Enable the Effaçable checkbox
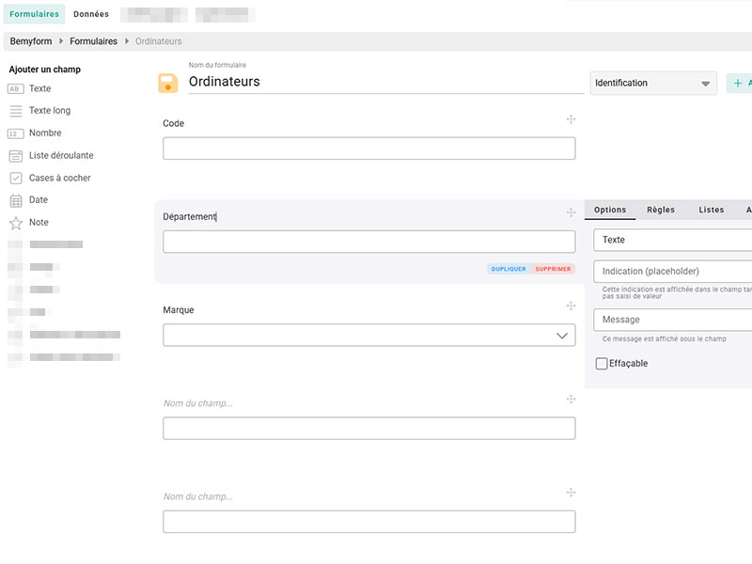 click(602, 364)
